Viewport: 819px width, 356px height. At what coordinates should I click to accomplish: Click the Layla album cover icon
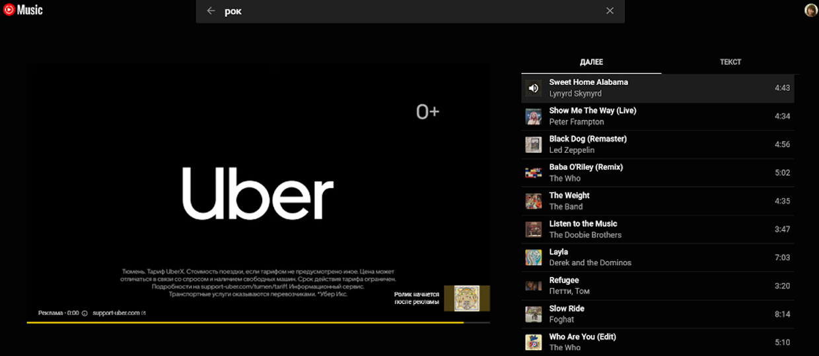pyautogui.click(x=534, y=258)
